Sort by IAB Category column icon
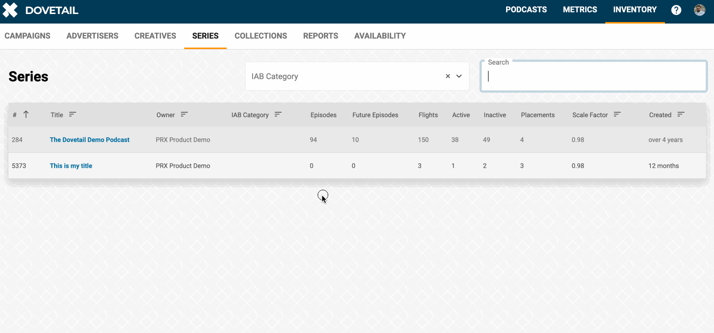 click(x=278, y=115)
